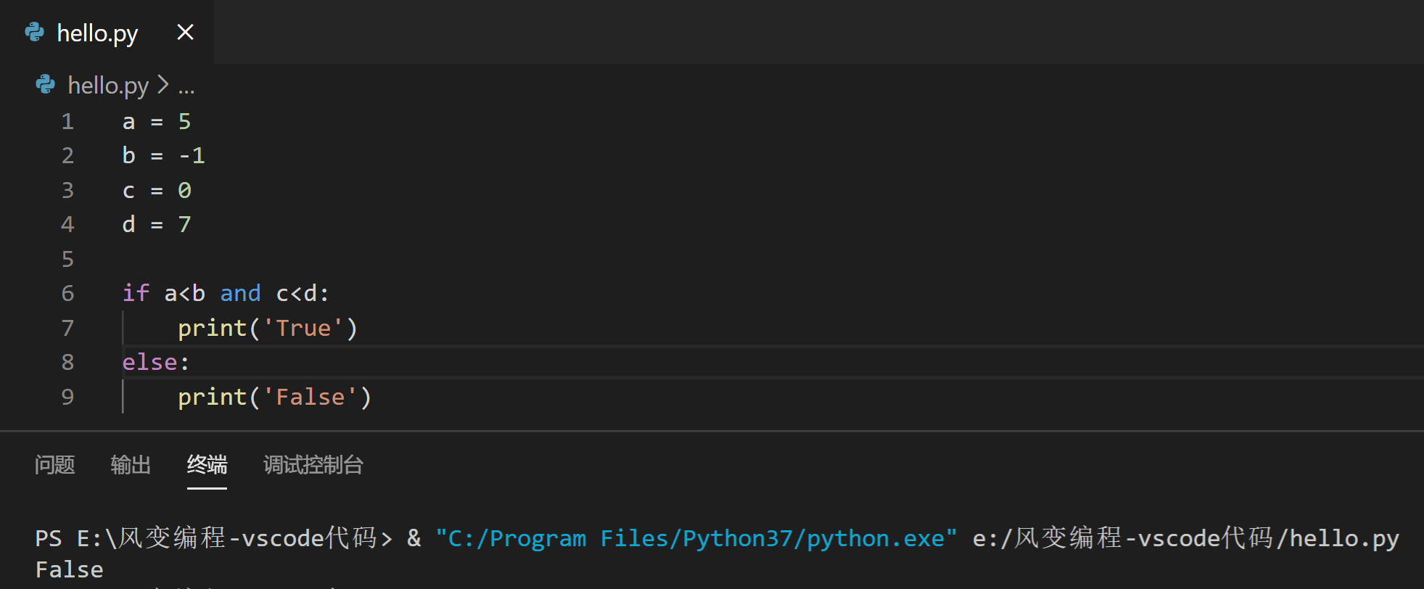Click the print('False') statement in the editor

pos(274,397)
